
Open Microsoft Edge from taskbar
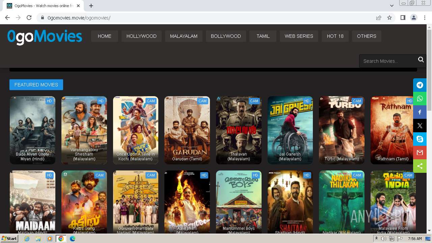click(73, 239)
